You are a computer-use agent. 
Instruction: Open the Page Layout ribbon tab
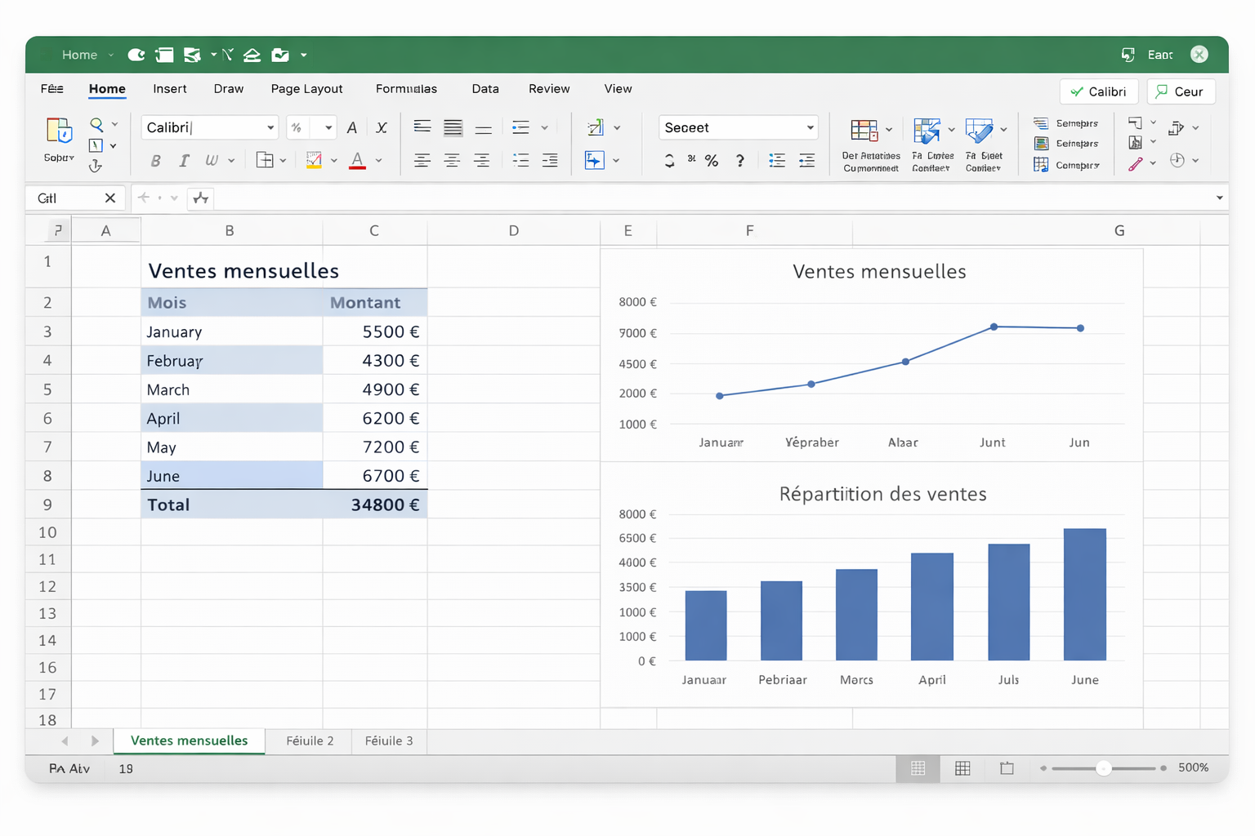coord(306,89)
